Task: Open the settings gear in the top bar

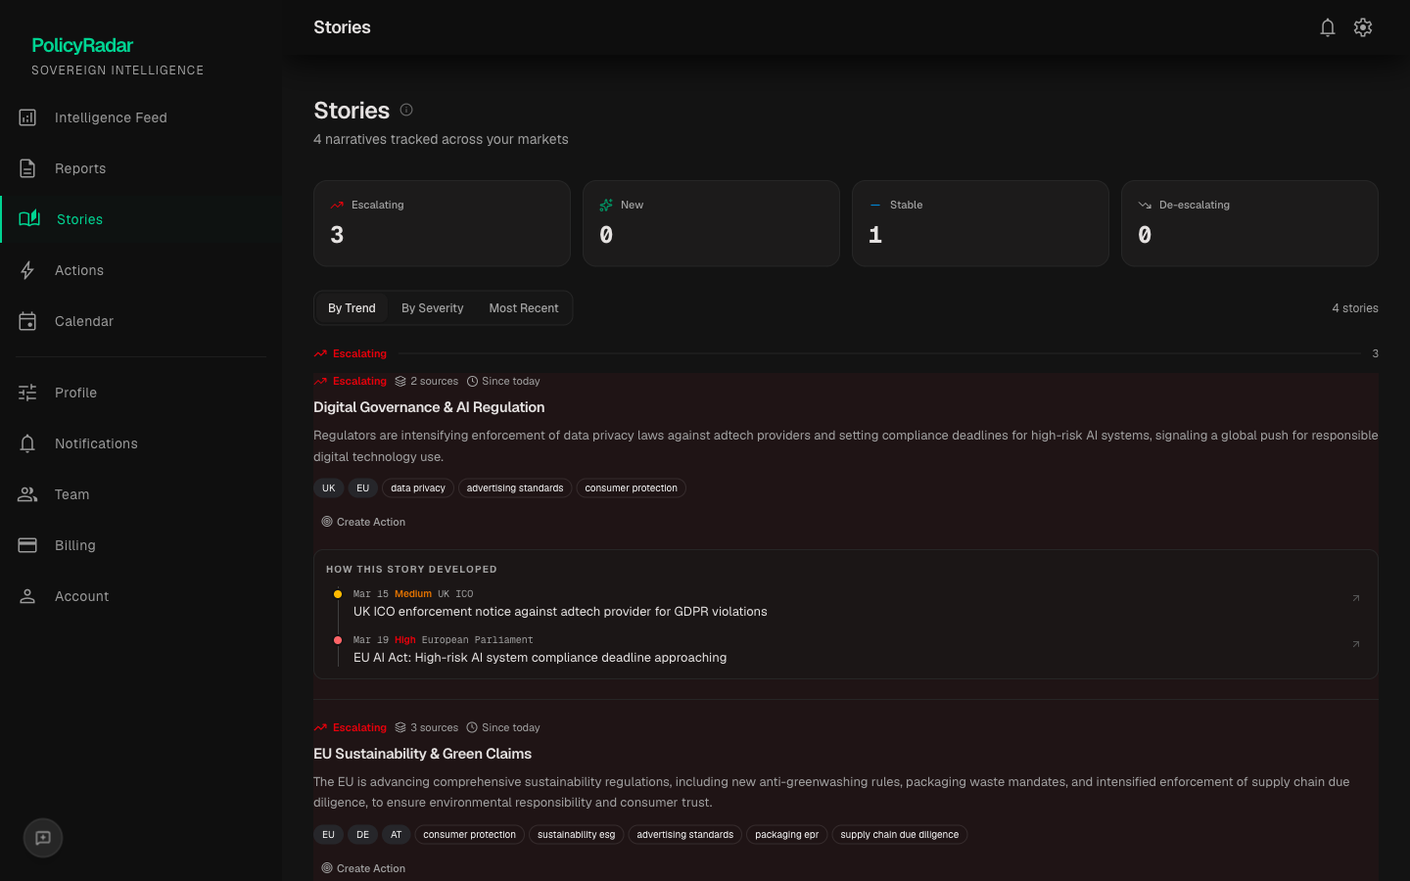Action: point(1363,27)
